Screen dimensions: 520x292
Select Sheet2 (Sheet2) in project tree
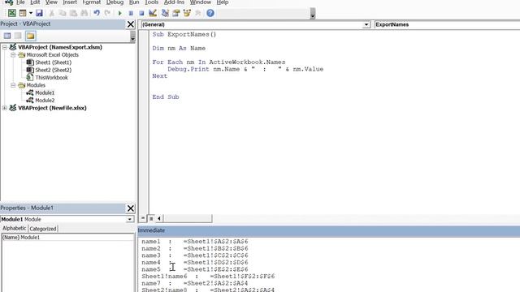[53, 71]
